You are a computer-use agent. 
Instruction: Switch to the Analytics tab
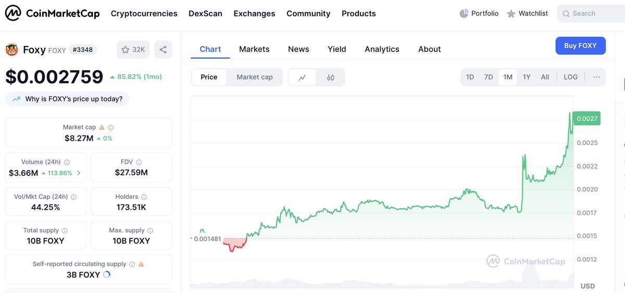(382, 49)
